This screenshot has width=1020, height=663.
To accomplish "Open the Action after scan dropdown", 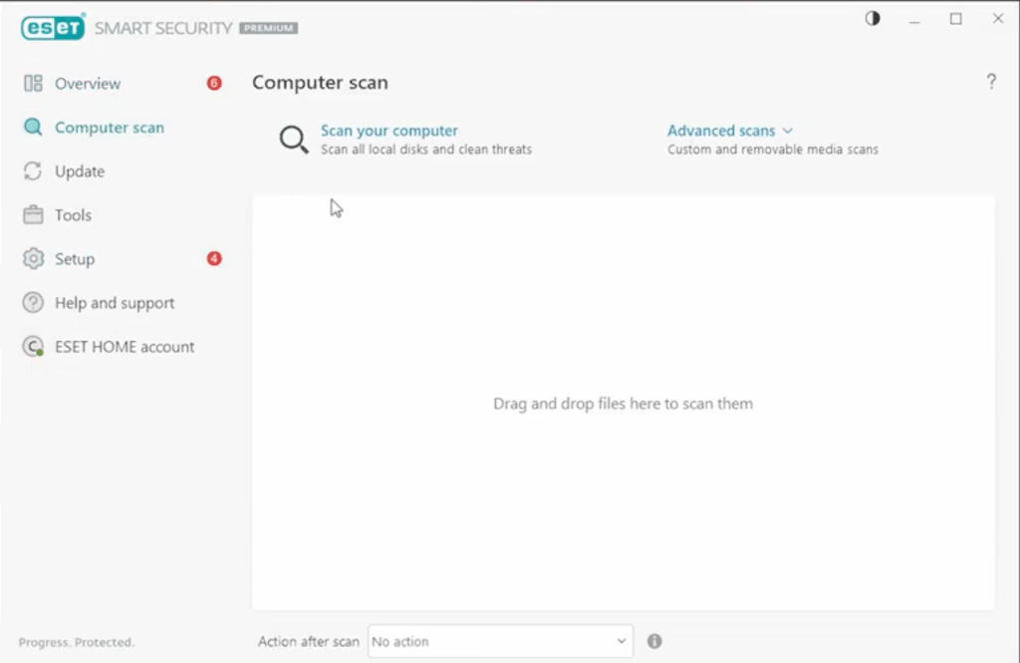I will 500,641.
